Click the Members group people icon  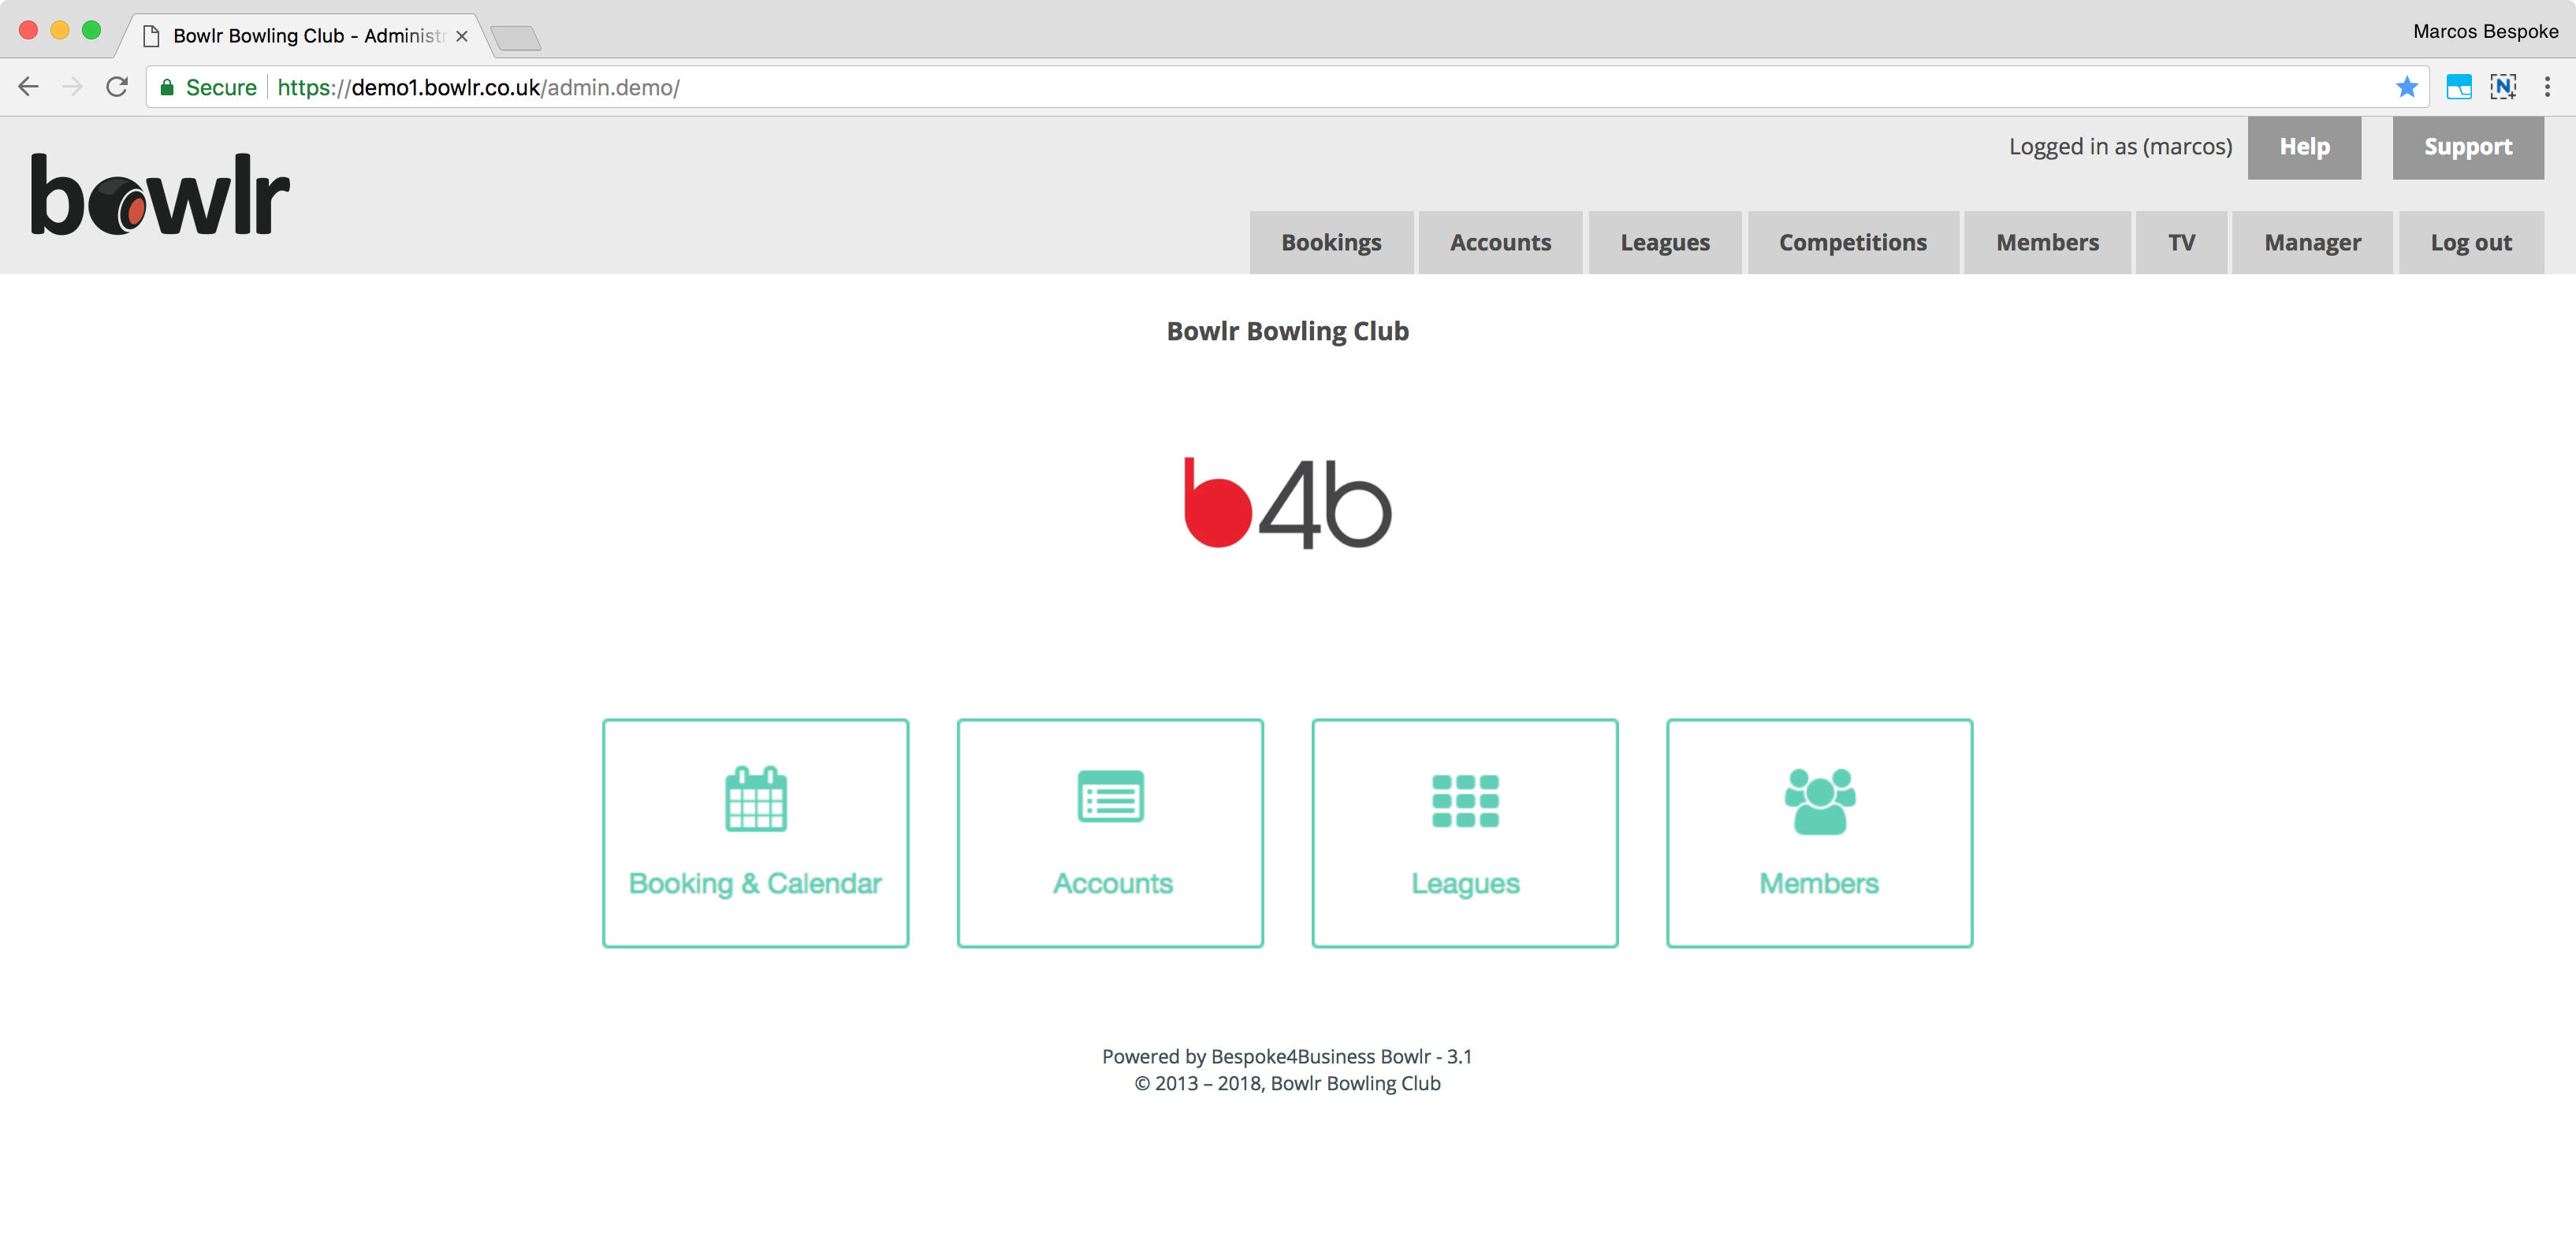(1819, 800)
